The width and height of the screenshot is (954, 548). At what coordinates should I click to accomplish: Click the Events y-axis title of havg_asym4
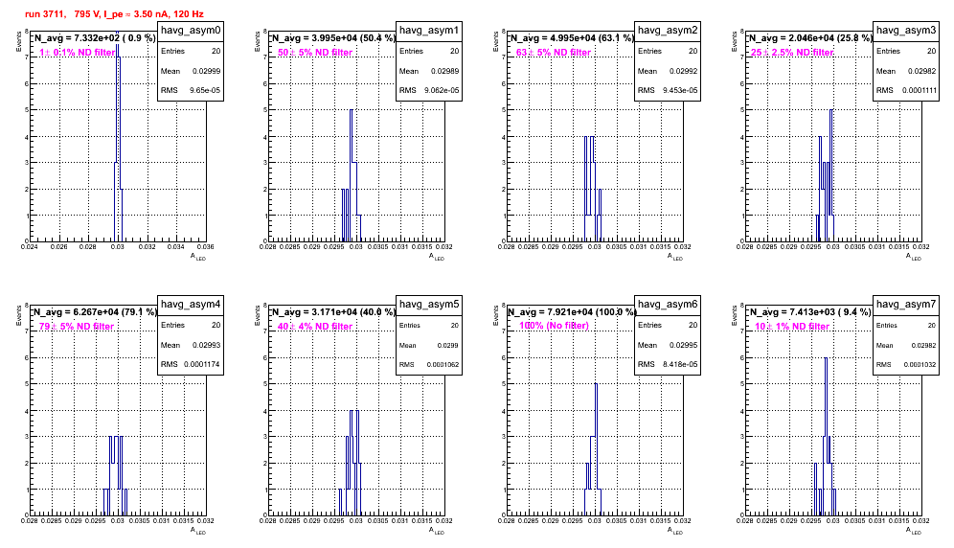19,316
